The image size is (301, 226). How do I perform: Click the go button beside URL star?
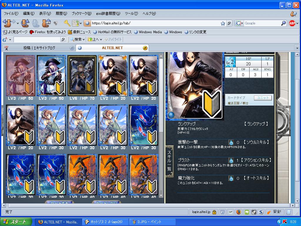pos(229,23)
